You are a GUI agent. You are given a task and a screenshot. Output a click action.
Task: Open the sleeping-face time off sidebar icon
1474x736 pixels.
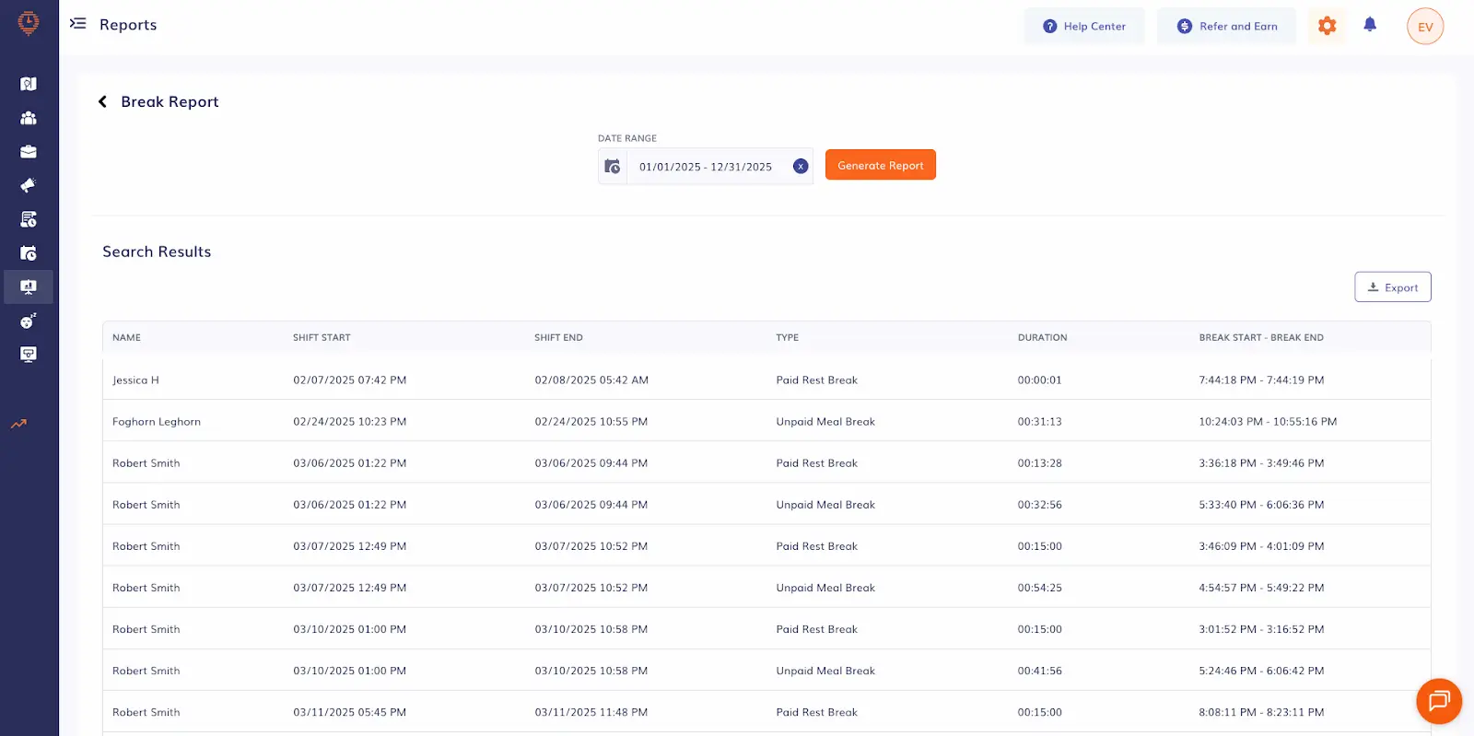point(29,321)
